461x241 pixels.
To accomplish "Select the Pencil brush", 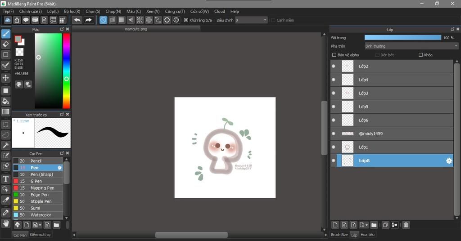I will (x=38, y=161).
